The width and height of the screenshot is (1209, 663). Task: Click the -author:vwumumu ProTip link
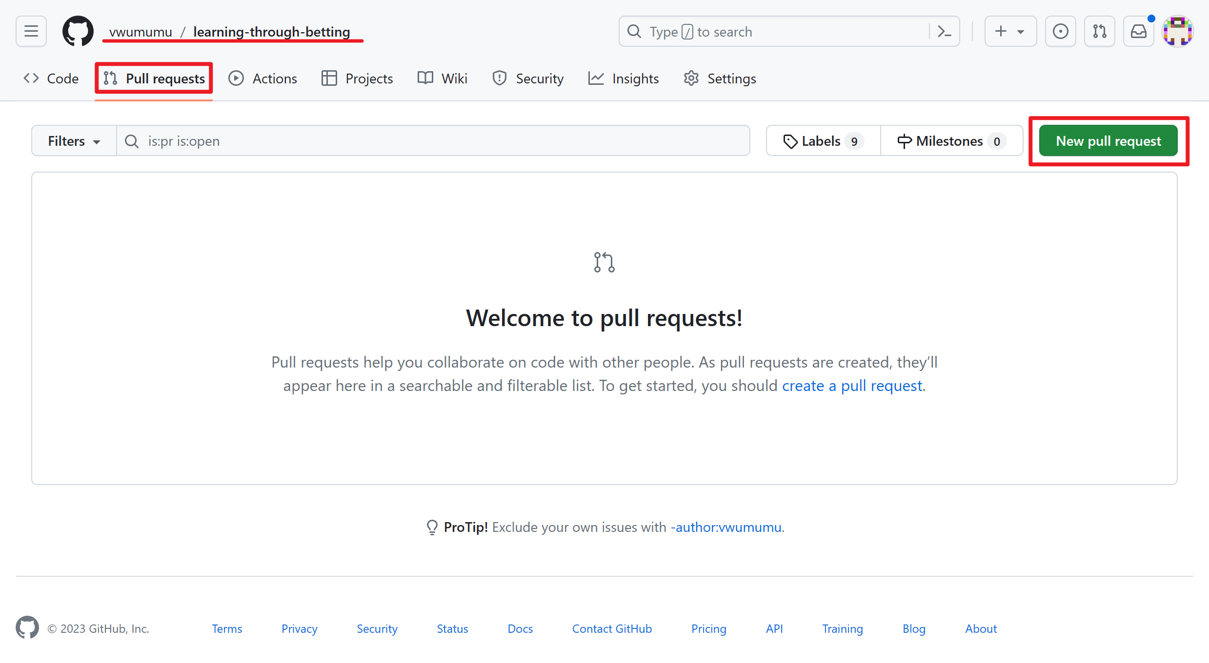pyautogui.click(x=726, y=527)
